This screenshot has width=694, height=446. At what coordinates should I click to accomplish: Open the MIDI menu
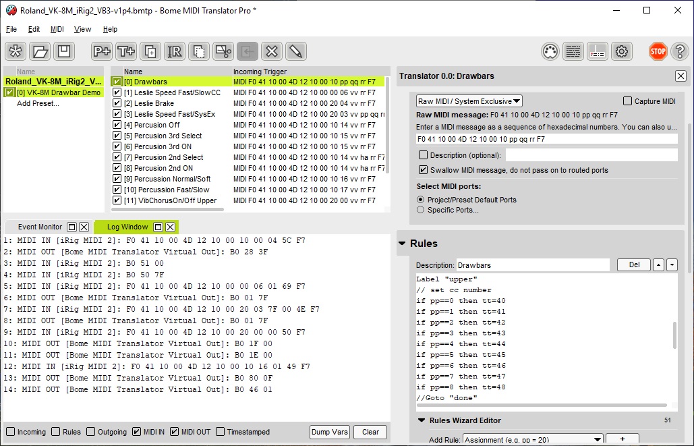tap(57, 29)
